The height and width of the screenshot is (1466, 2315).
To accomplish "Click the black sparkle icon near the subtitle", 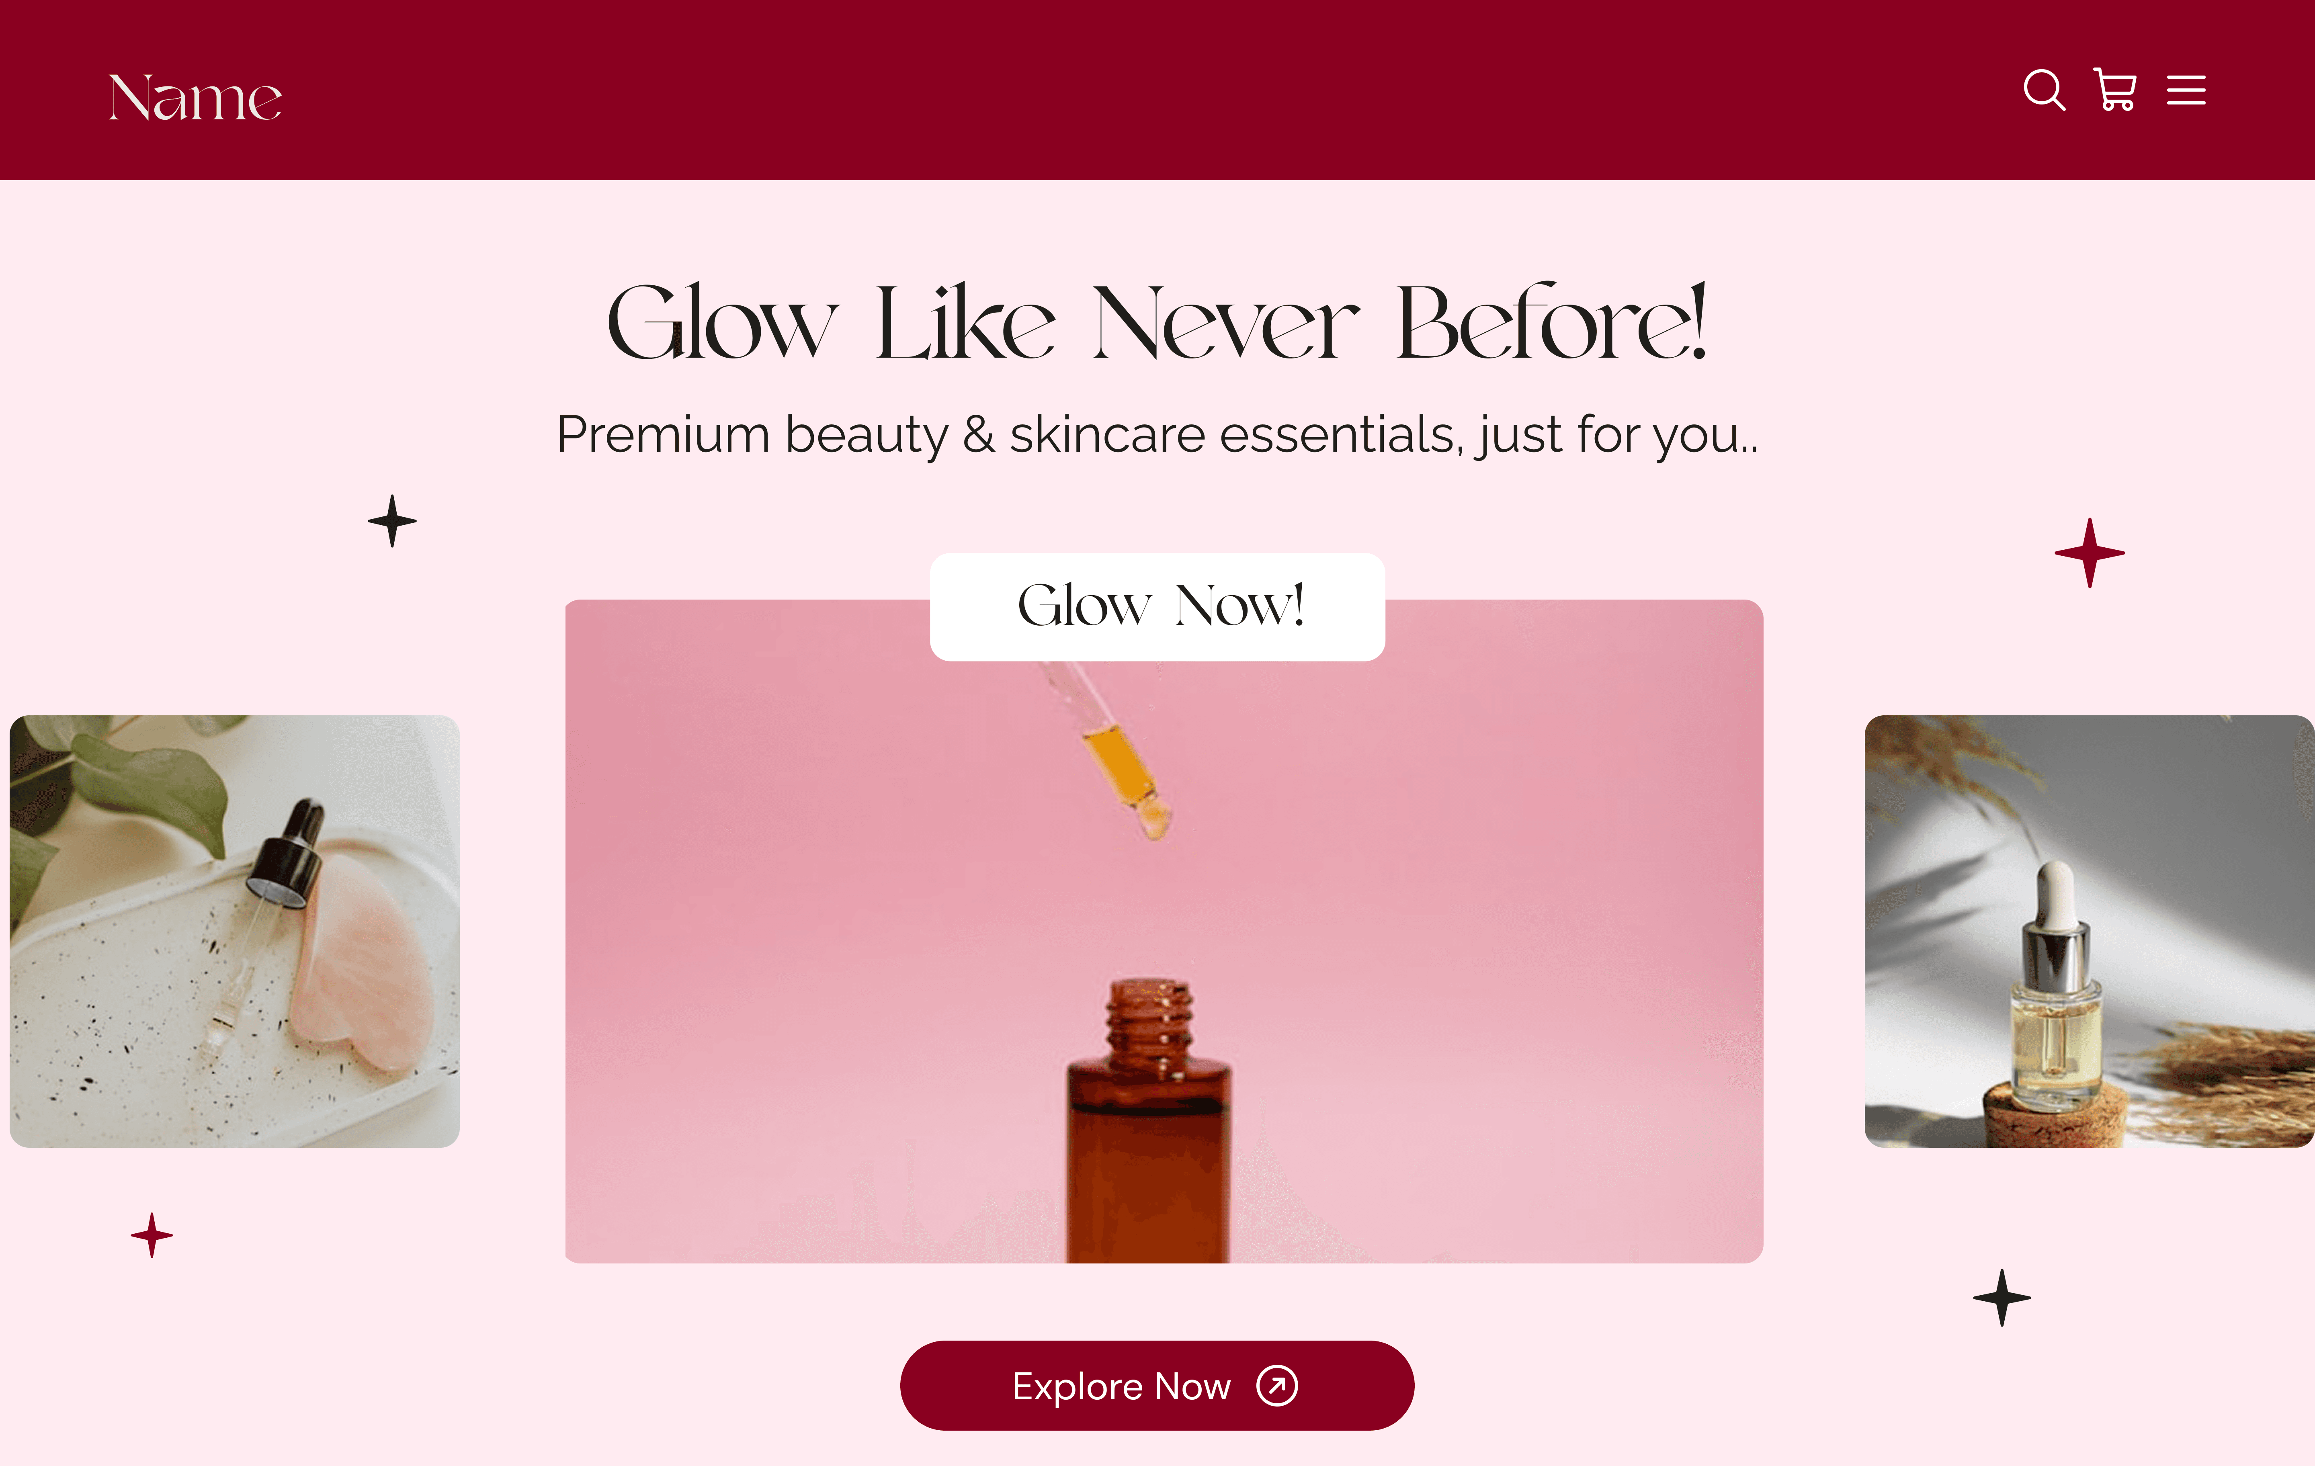I will [392, 521].
